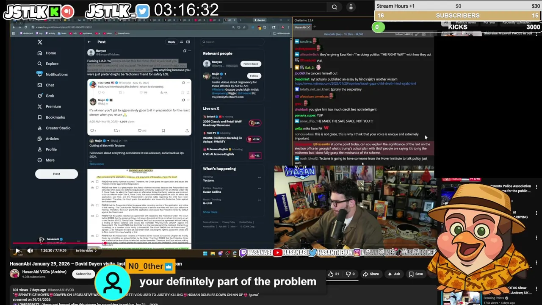Screen dimensions: 542x305
Task: Click the Post button in X sidebar
Action: (x=56, y=174)
